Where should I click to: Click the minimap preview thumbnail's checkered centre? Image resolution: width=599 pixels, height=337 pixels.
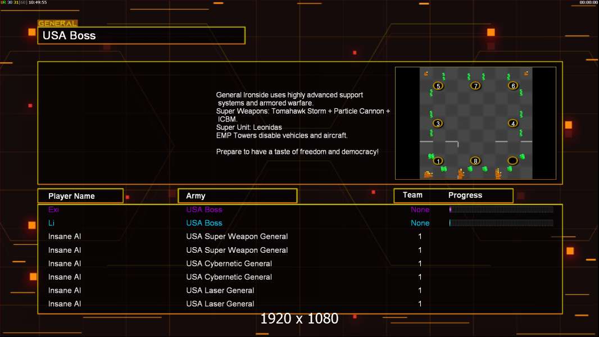coord(475,123)
